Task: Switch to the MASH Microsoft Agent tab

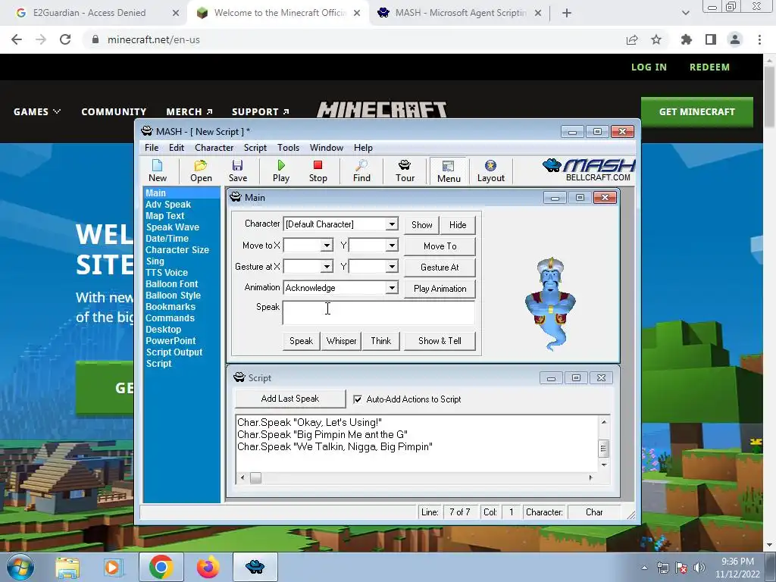Action: (461, 13)
